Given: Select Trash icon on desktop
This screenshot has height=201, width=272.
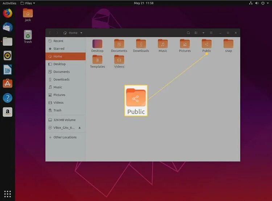Looking at the screenshot, I should coord(28,37).
